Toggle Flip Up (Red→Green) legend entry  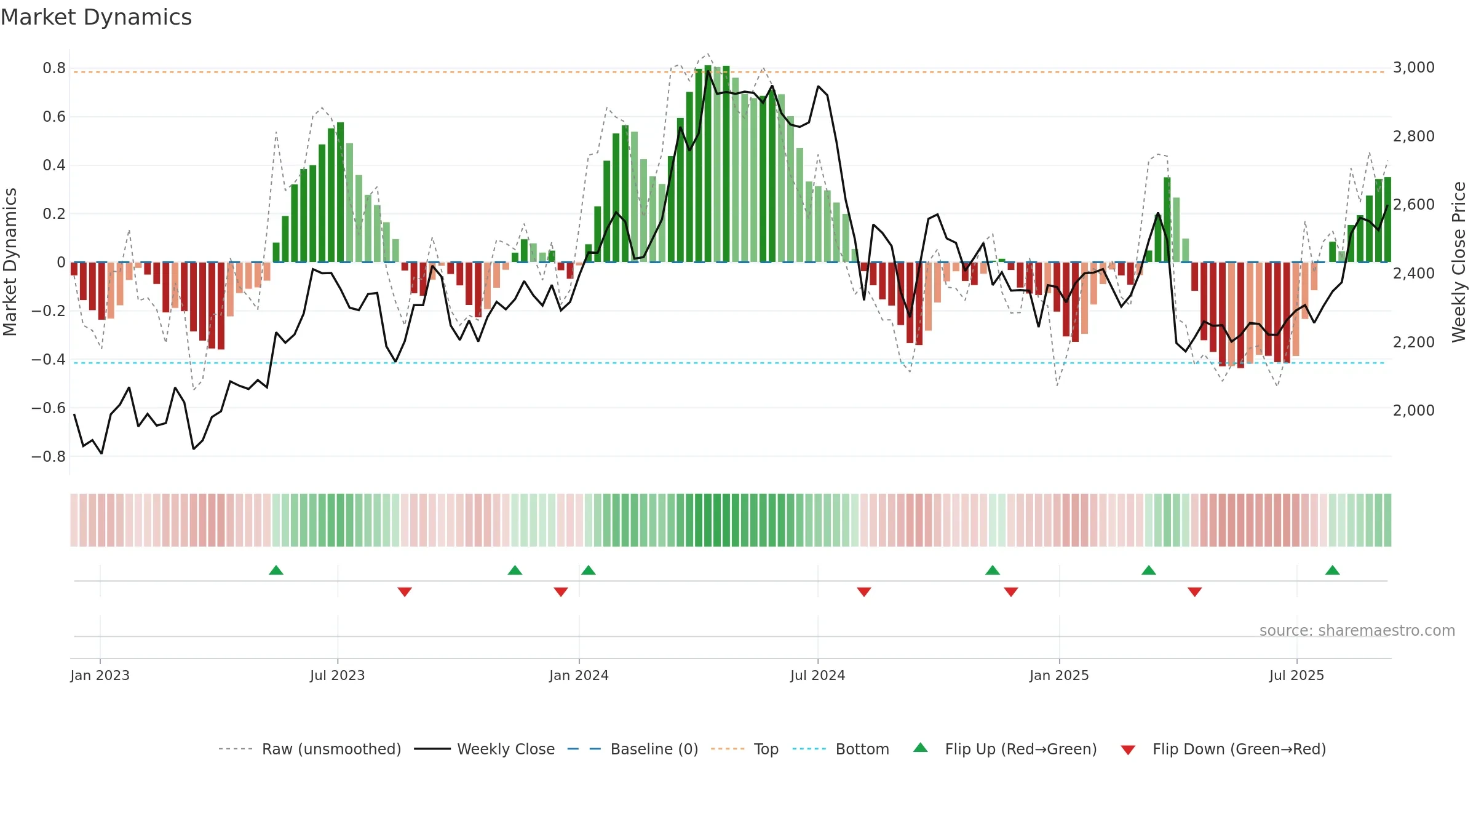click(1005, 749)
